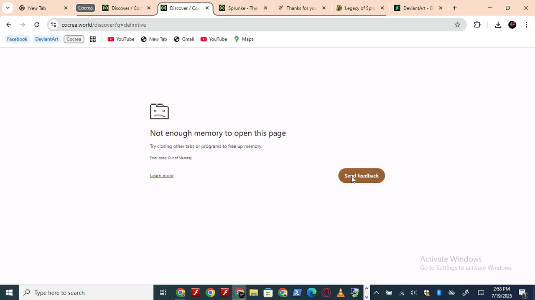This screenshot has width=535, height=300.
Task: Switch to the DeviantArt tab
Action: [x=418, y=8]
